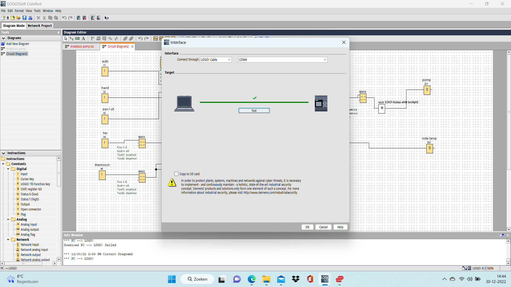The width and height of the screenshot is (511, 287).
Task: Click the Print icon in toolbar
Action: pos(30,18)
